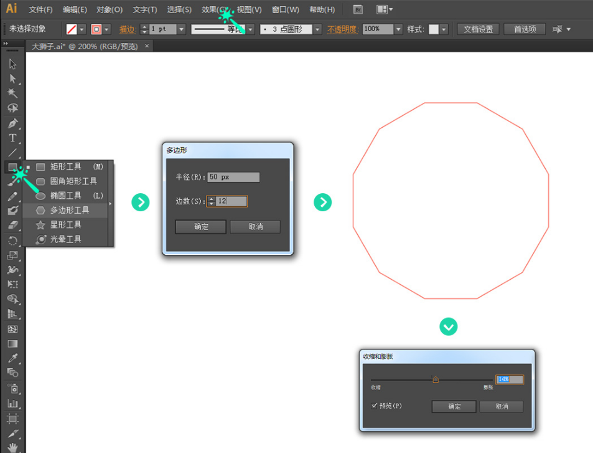Click the 半径(R) input field
The width and height of the screenshot is (593, 453).
233,177
